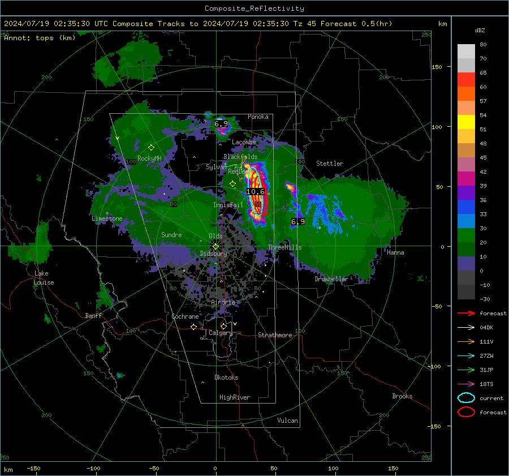This screenshot has width=509, height=476.
Task: Click the Airdrie label
Action: coord(223,302)
